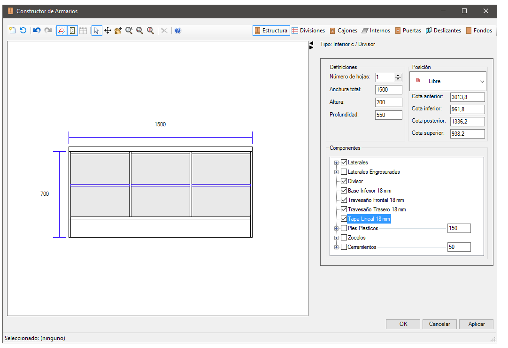Select the arrow pointer tool
Screen dimensions: 508x348
97,31
